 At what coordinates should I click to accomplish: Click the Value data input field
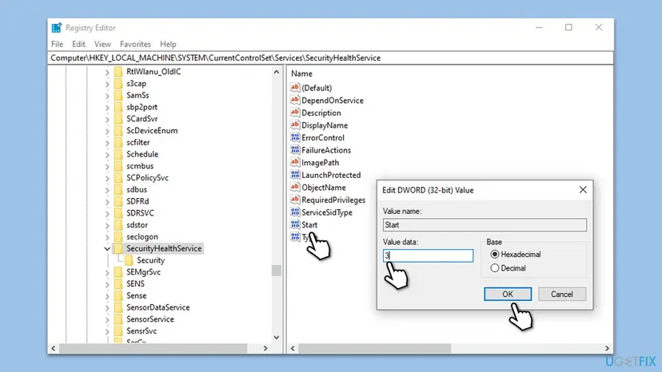click(x=428, y=255)
